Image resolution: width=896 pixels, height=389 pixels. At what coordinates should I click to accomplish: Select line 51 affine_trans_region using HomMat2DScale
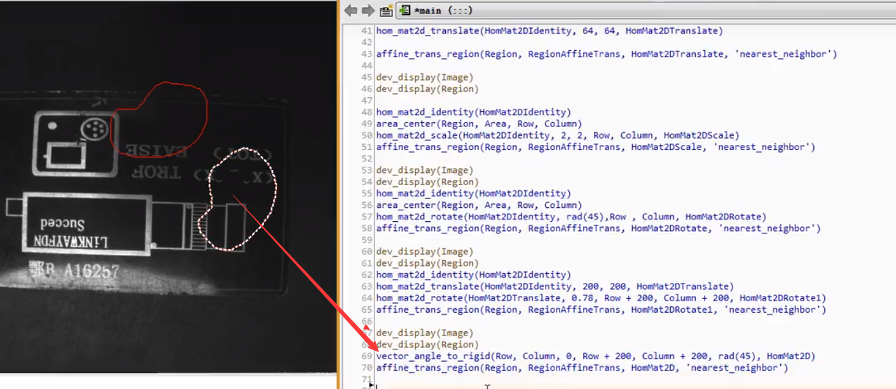(x=595, y=147)
